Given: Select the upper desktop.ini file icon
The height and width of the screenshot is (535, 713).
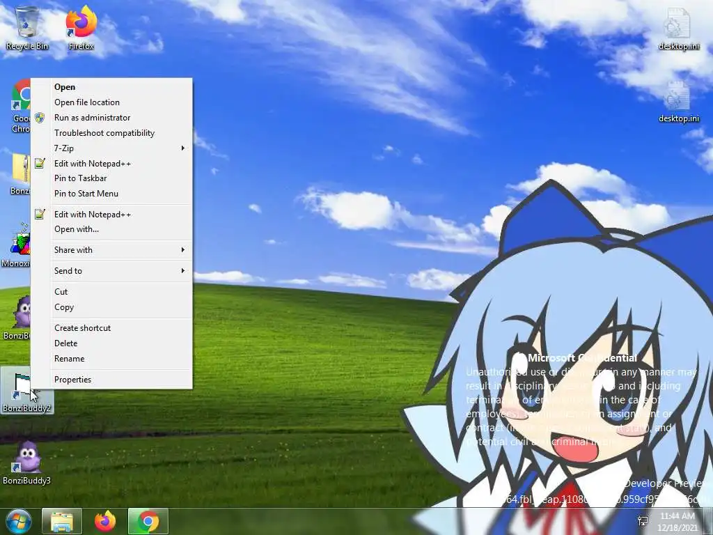Looking at the screenshot, I should click(678, 29).
